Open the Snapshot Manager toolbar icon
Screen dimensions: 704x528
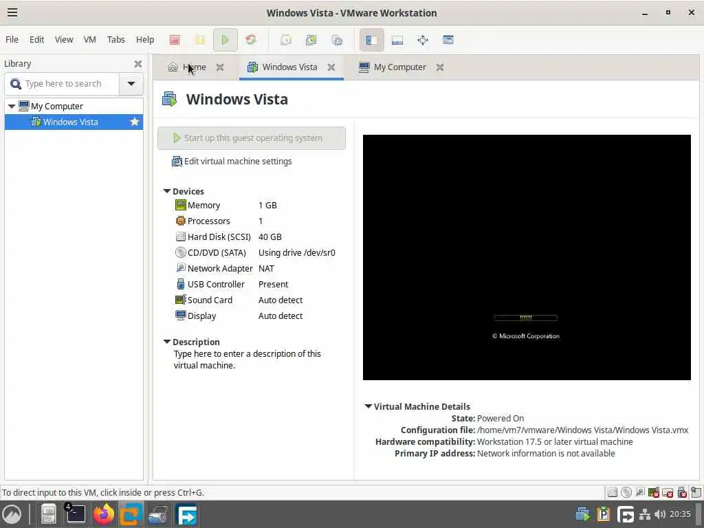[x=337, y=40]
